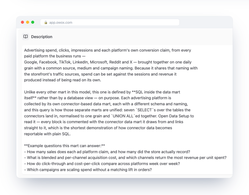This screenshot has width=249, height=195.
Task: Click the line 'produced instead of being read on its own.'
Action: coord(63,80)
